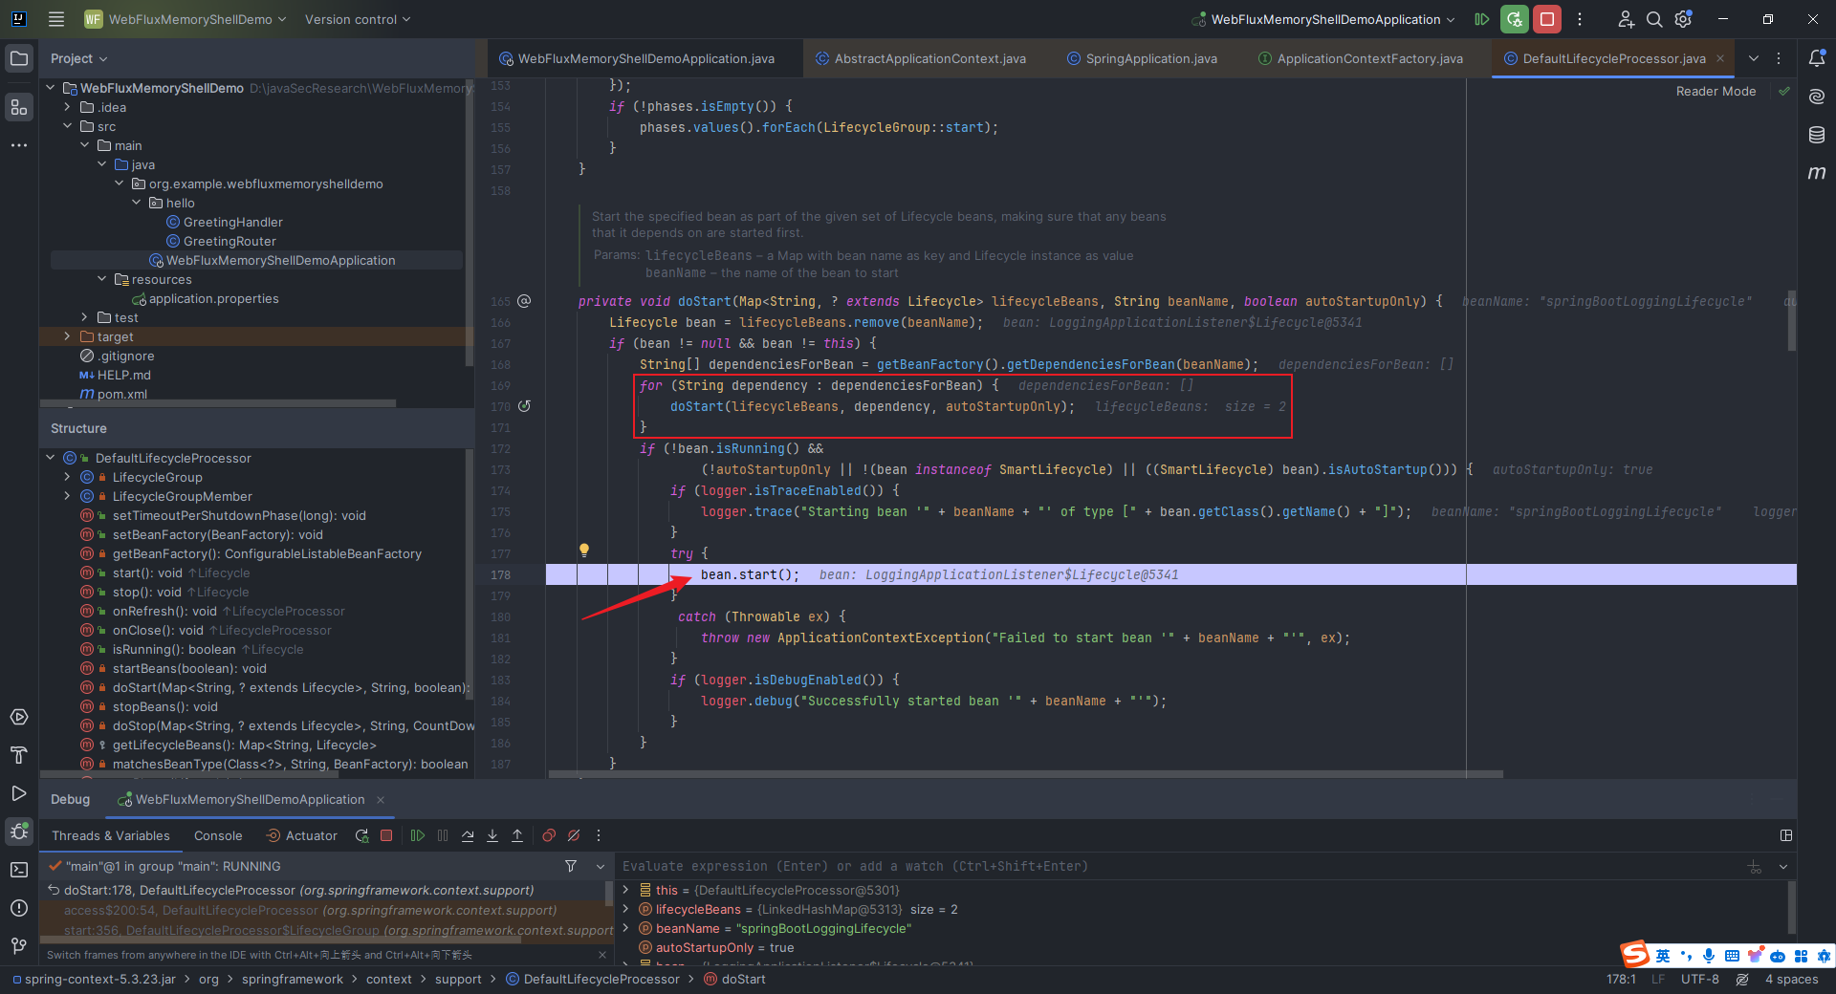Click Step Into in debug toolbar
This screenshot has width=1836, height=994.
(x=492, y=835)
